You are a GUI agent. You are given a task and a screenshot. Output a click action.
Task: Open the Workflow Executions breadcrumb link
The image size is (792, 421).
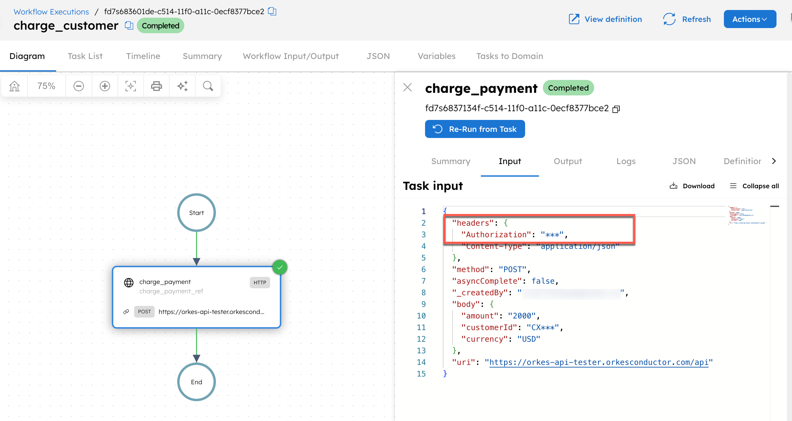(x=51, y=12)
